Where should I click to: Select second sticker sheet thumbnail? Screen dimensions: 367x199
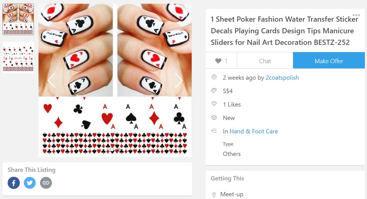pos(18,57)
